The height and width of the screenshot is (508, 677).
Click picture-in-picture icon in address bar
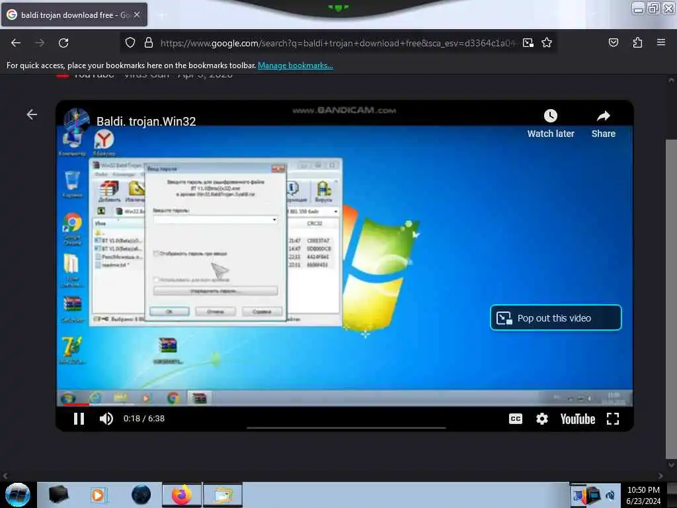528,43
